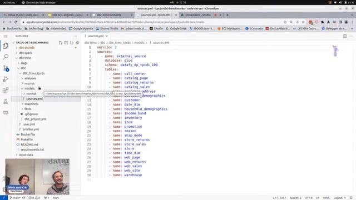Click the models breadcrumb segment
The width and height of the screenshot is (356, 200).
[x=139, y=43]
